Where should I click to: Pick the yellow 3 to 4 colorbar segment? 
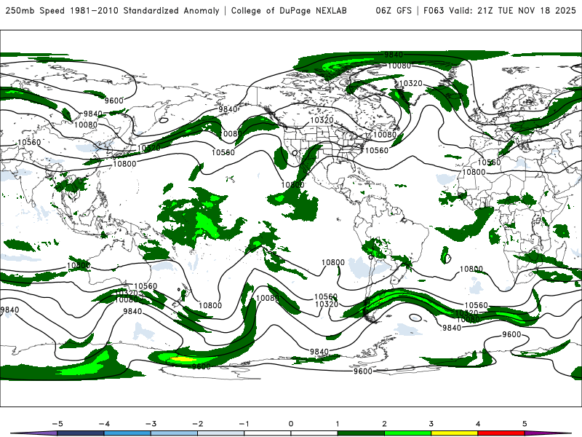point(454,433)
